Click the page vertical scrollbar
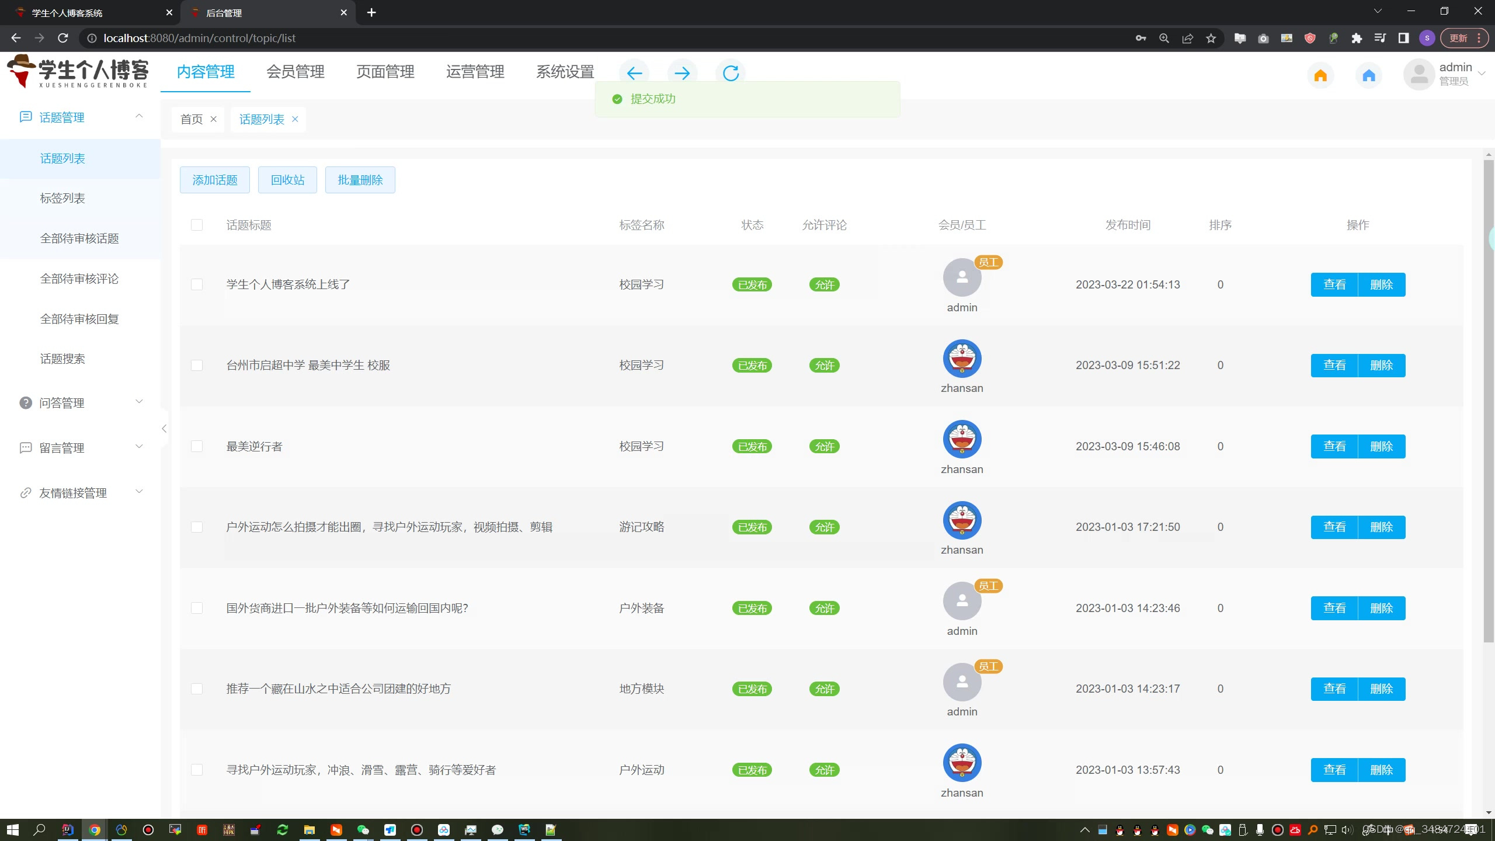This screenshot has height=841, width=1495. 1488,409
